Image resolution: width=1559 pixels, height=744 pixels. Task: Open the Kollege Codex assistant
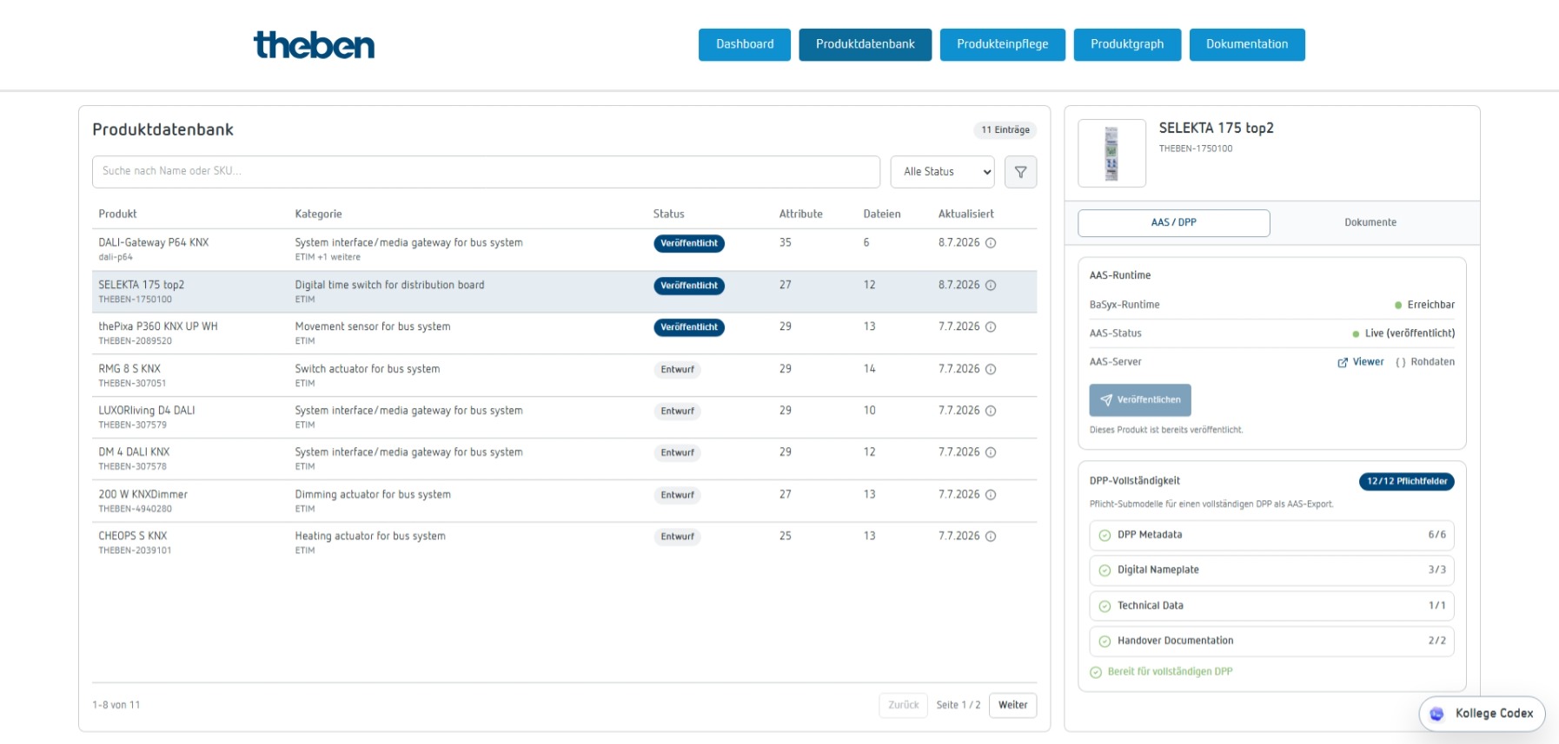[x=1483, y=714]
